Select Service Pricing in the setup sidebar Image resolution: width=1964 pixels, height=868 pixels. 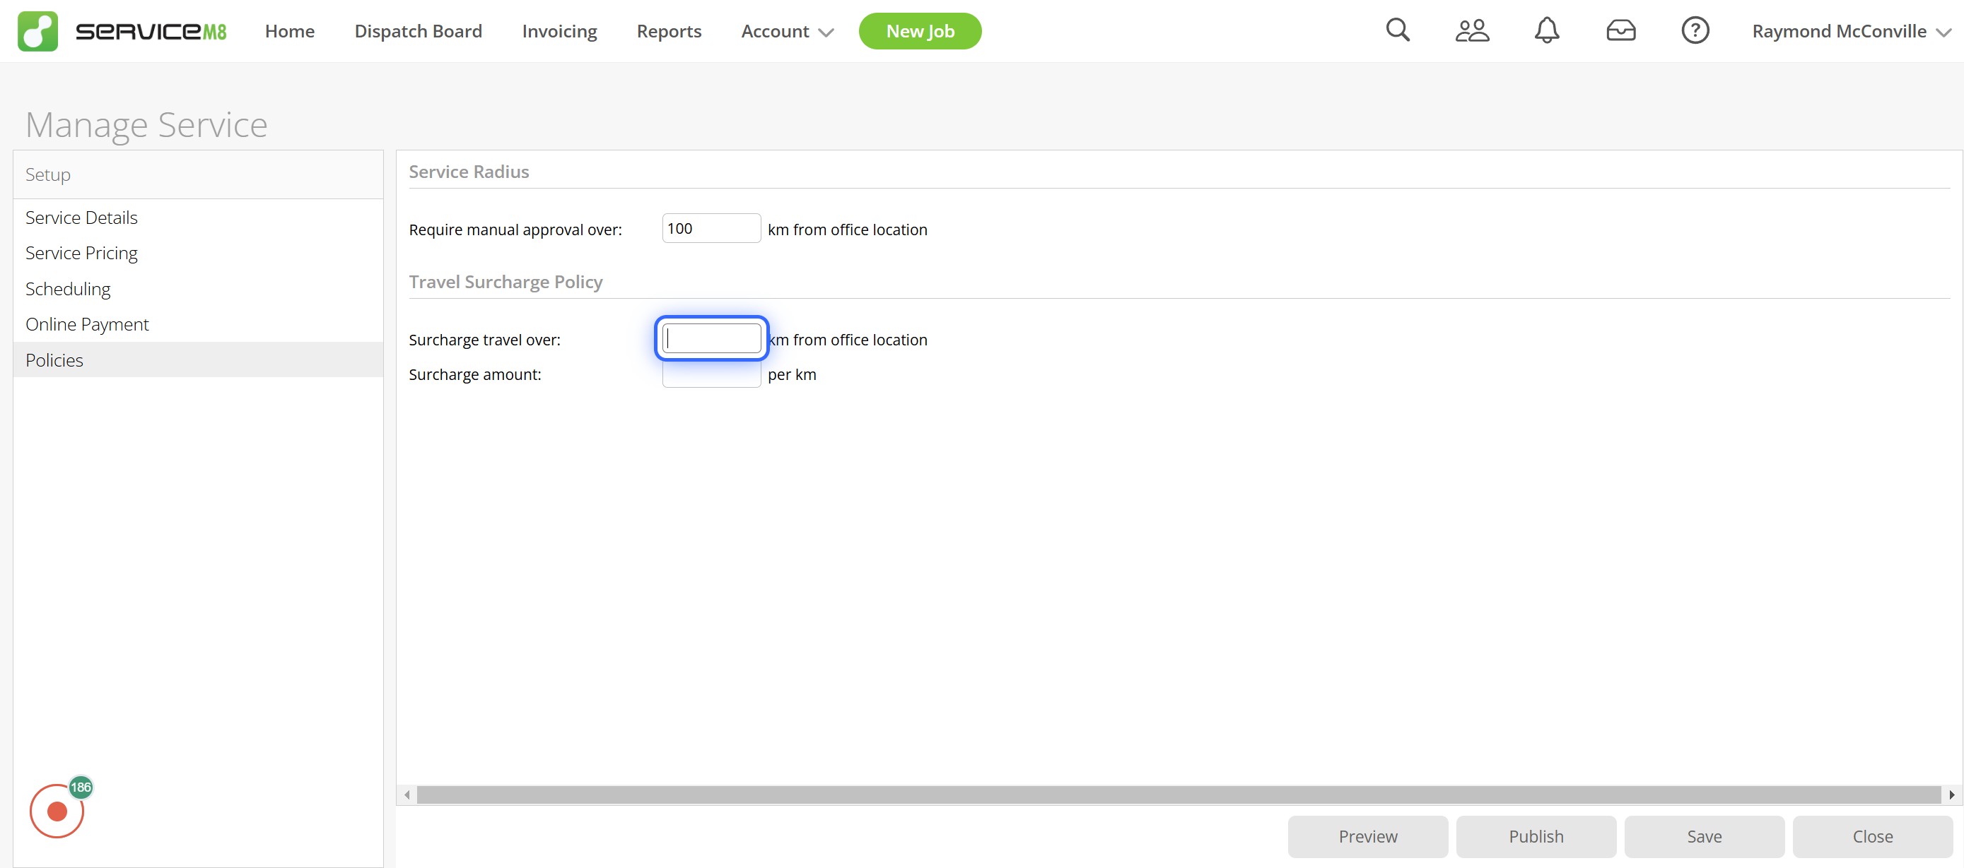[x=198, y=253]
